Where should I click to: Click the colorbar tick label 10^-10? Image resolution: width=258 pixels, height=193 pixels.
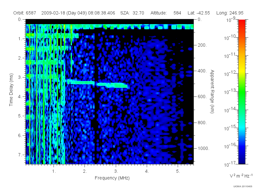(230, 37)
